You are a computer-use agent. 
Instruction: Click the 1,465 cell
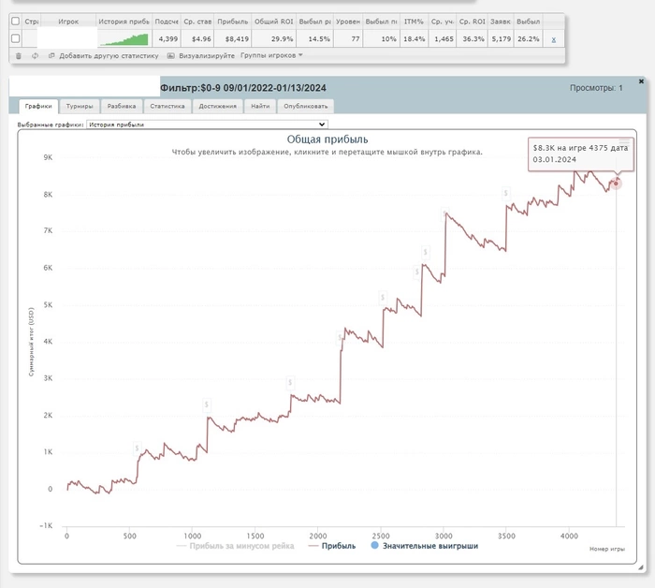(x=444, y=39)
